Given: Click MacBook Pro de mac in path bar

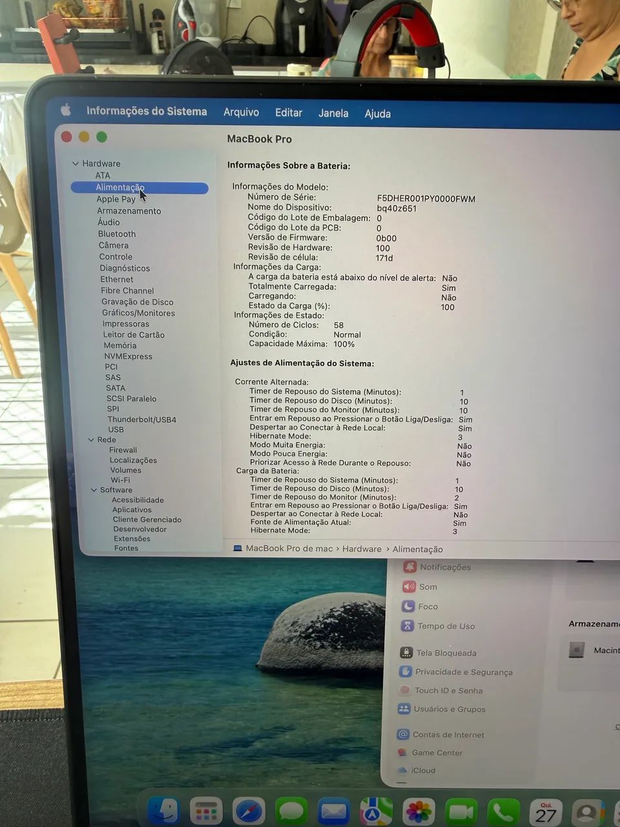Looking at the screenshot, I should pyautogui.click(x=289, y=549).
